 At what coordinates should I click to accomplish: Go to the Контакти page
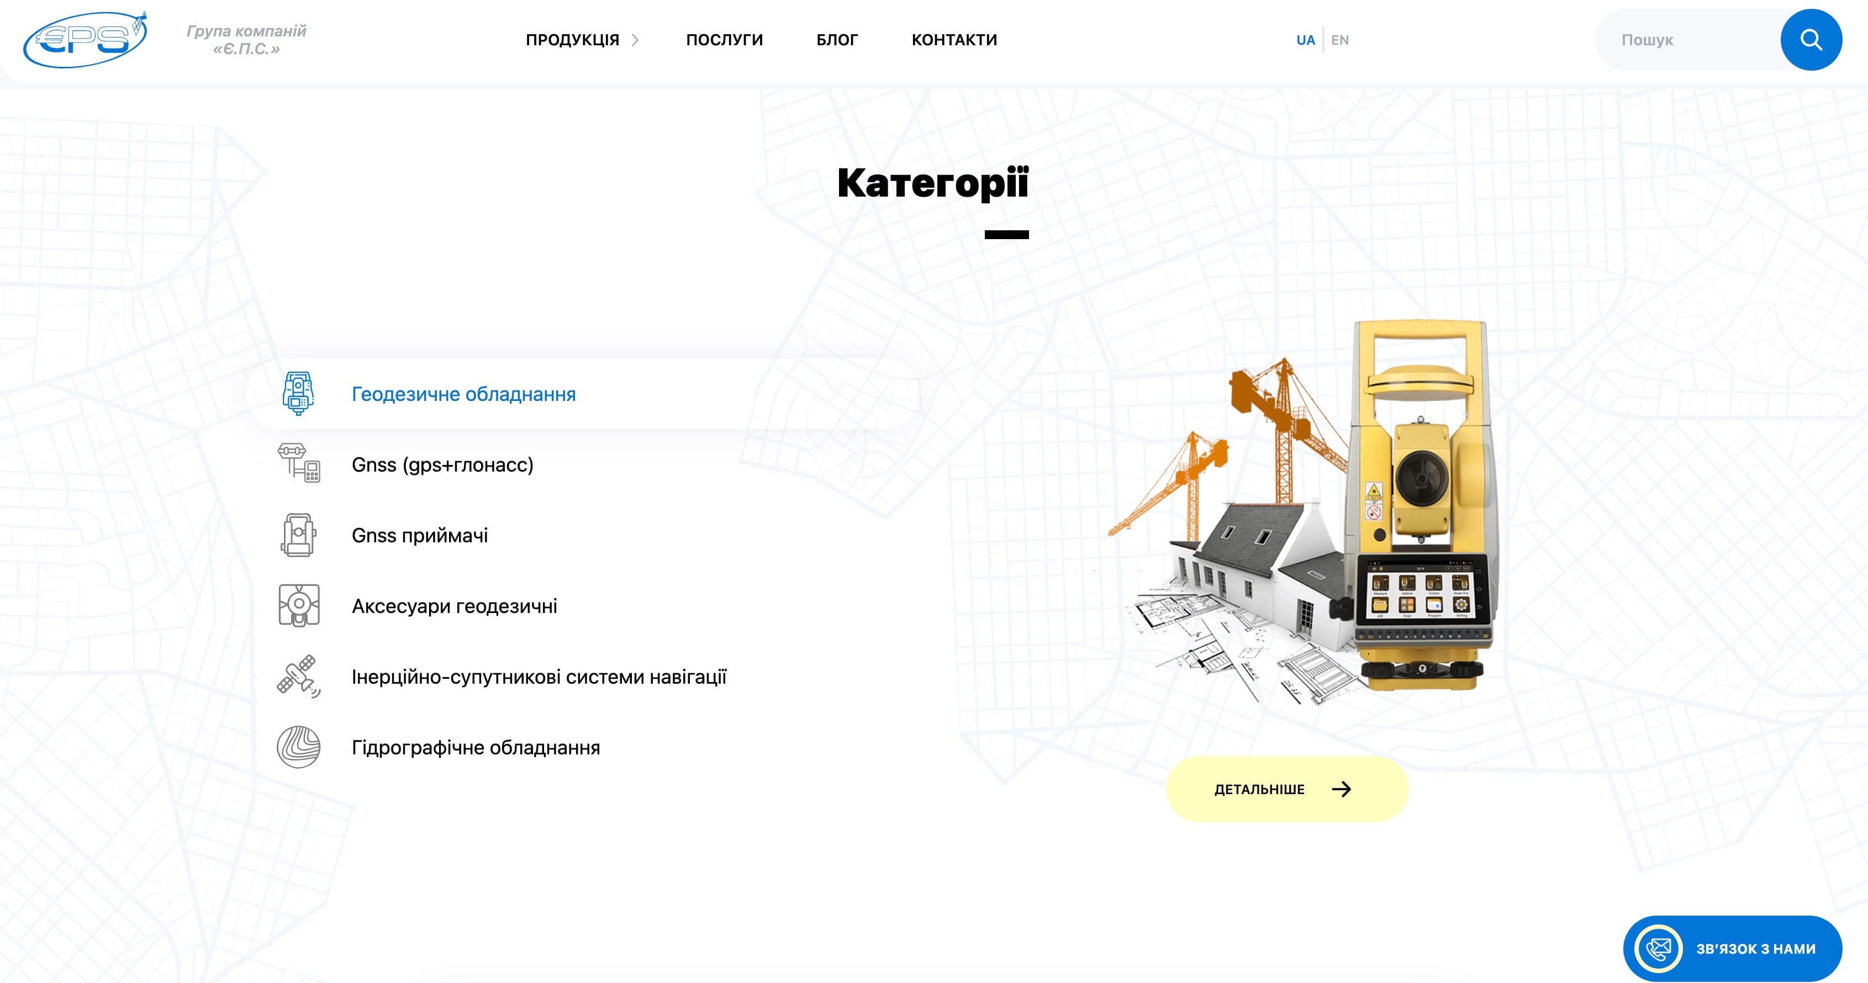(953, 41)
